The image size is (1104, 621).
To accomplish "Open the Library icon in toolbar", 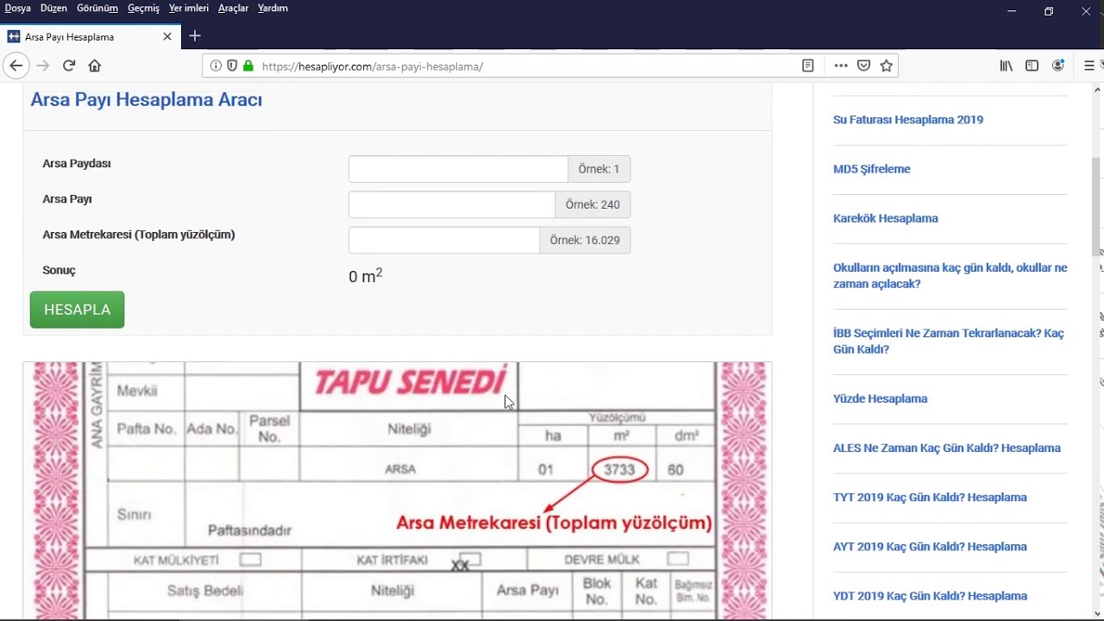I will tap(1007, 66).
